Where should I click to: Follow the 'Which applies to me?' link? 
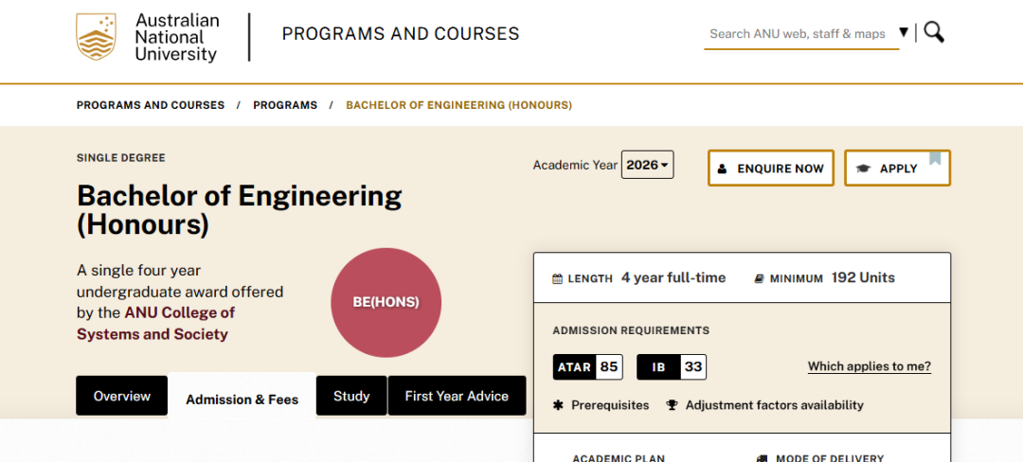coord(869,366)
